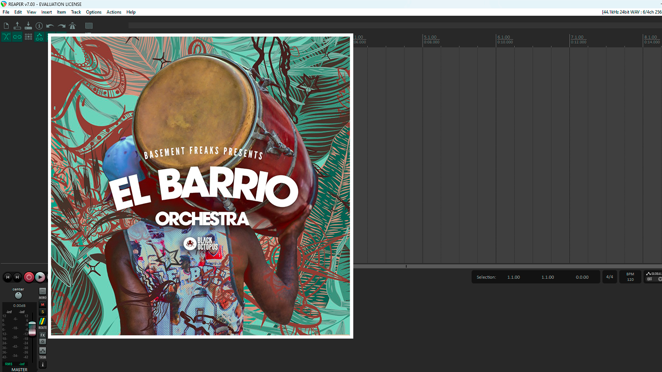Click the Play button
The image size is (662, 372).
pos(40,277)
